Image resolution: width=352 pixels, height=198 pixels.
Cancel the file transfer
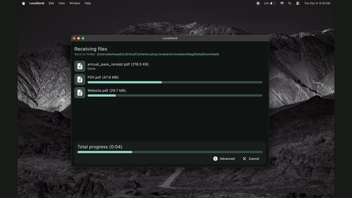(x=251, y=159)
